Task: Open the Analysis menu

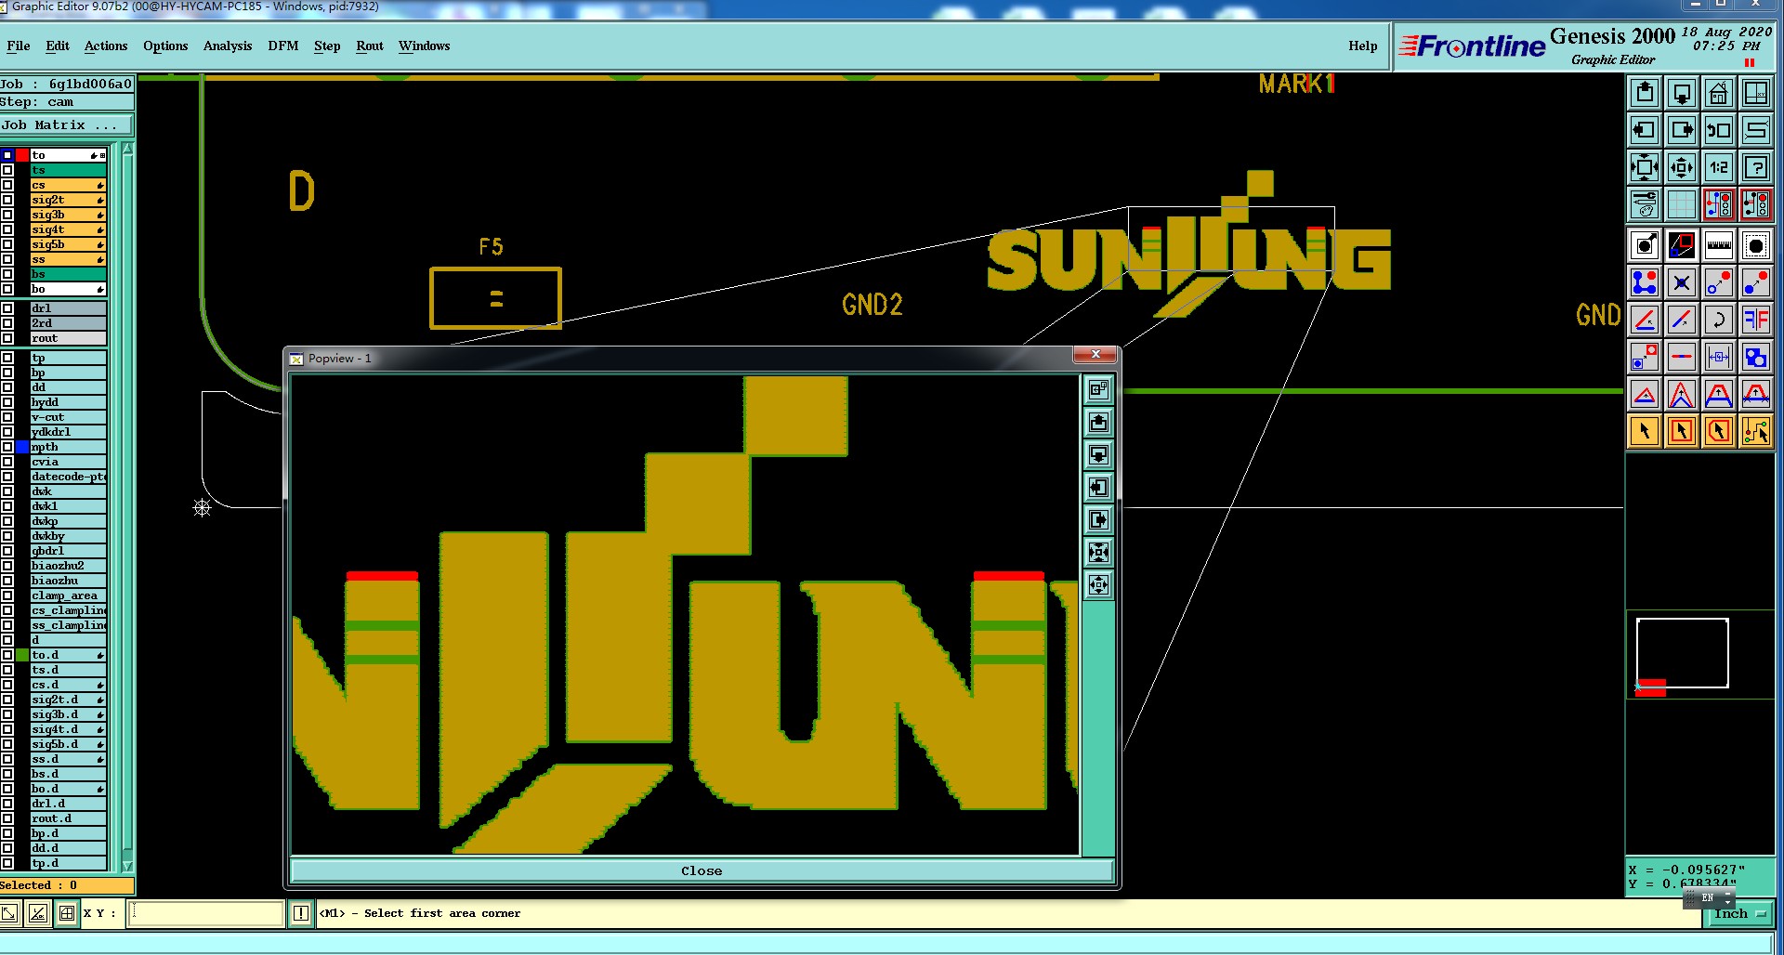Action: (x=228, y=46)
